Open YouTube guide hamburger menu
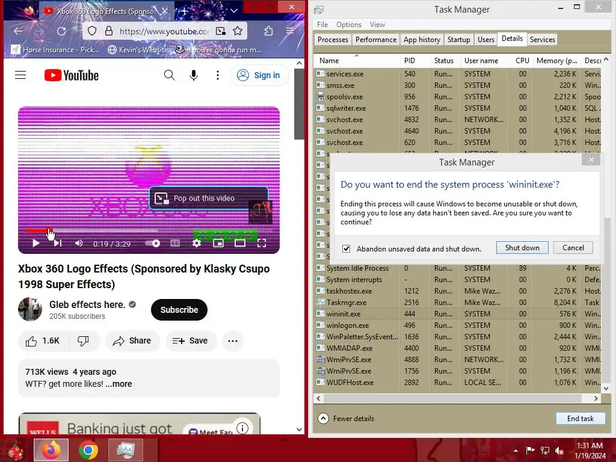The height and width of the screenshot is (462, 616). pos(20,75)
